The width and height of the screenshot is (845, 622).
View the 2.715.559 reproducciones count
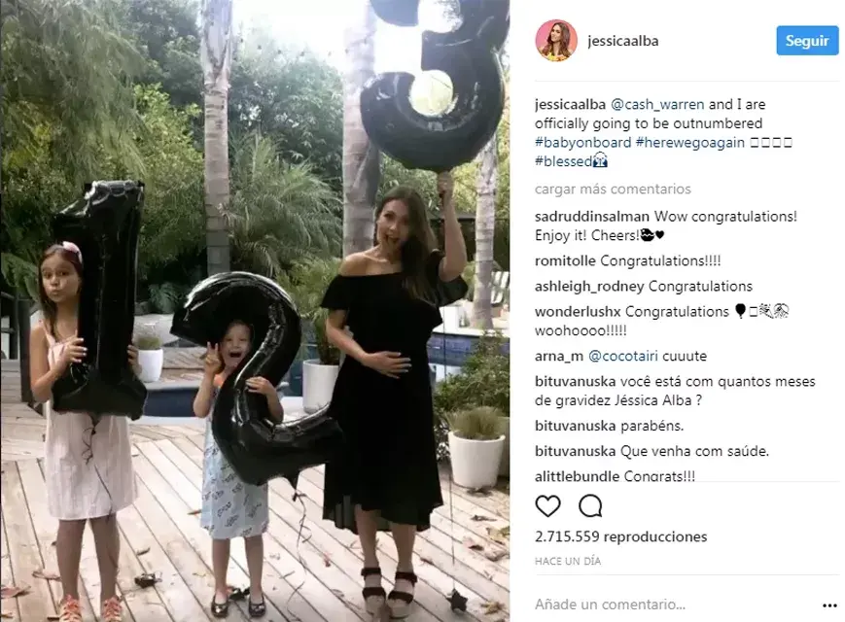click(620, 536)
